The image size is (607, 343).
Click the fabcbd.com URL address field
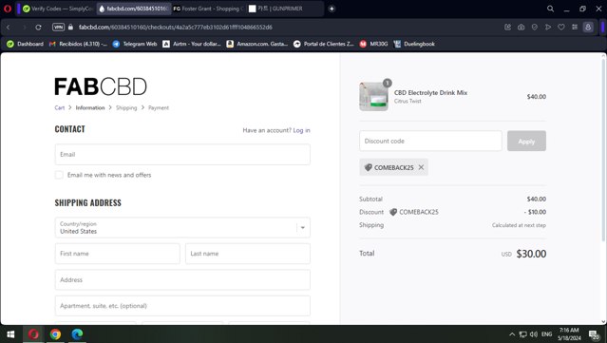coord(176,28)
